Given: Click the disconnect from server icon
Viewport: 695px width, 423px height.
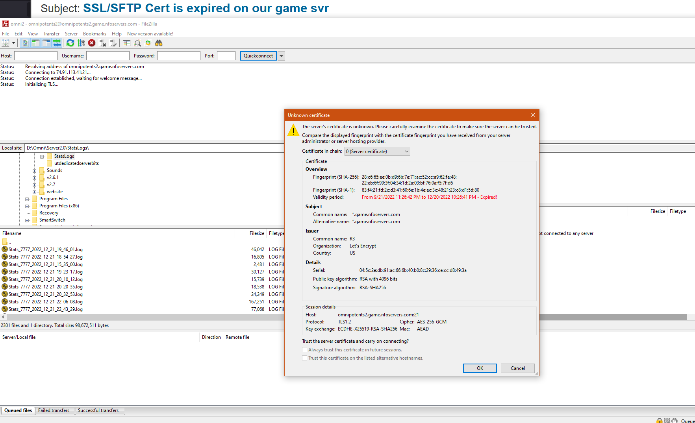Looking at the screenshot, I should point(103,43).
